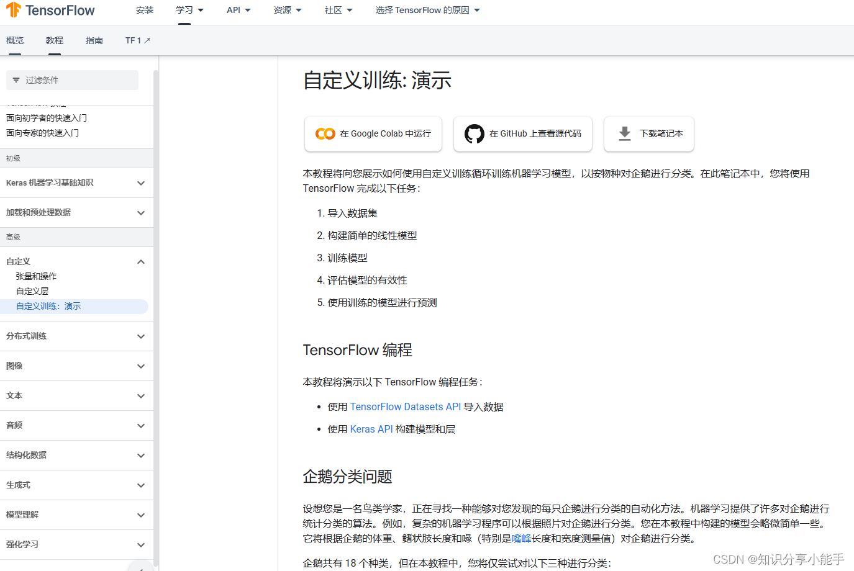Open the 学习 dropdown in top navigation
The width and height of the screenshot is (854, 571).
click(189, 10)
